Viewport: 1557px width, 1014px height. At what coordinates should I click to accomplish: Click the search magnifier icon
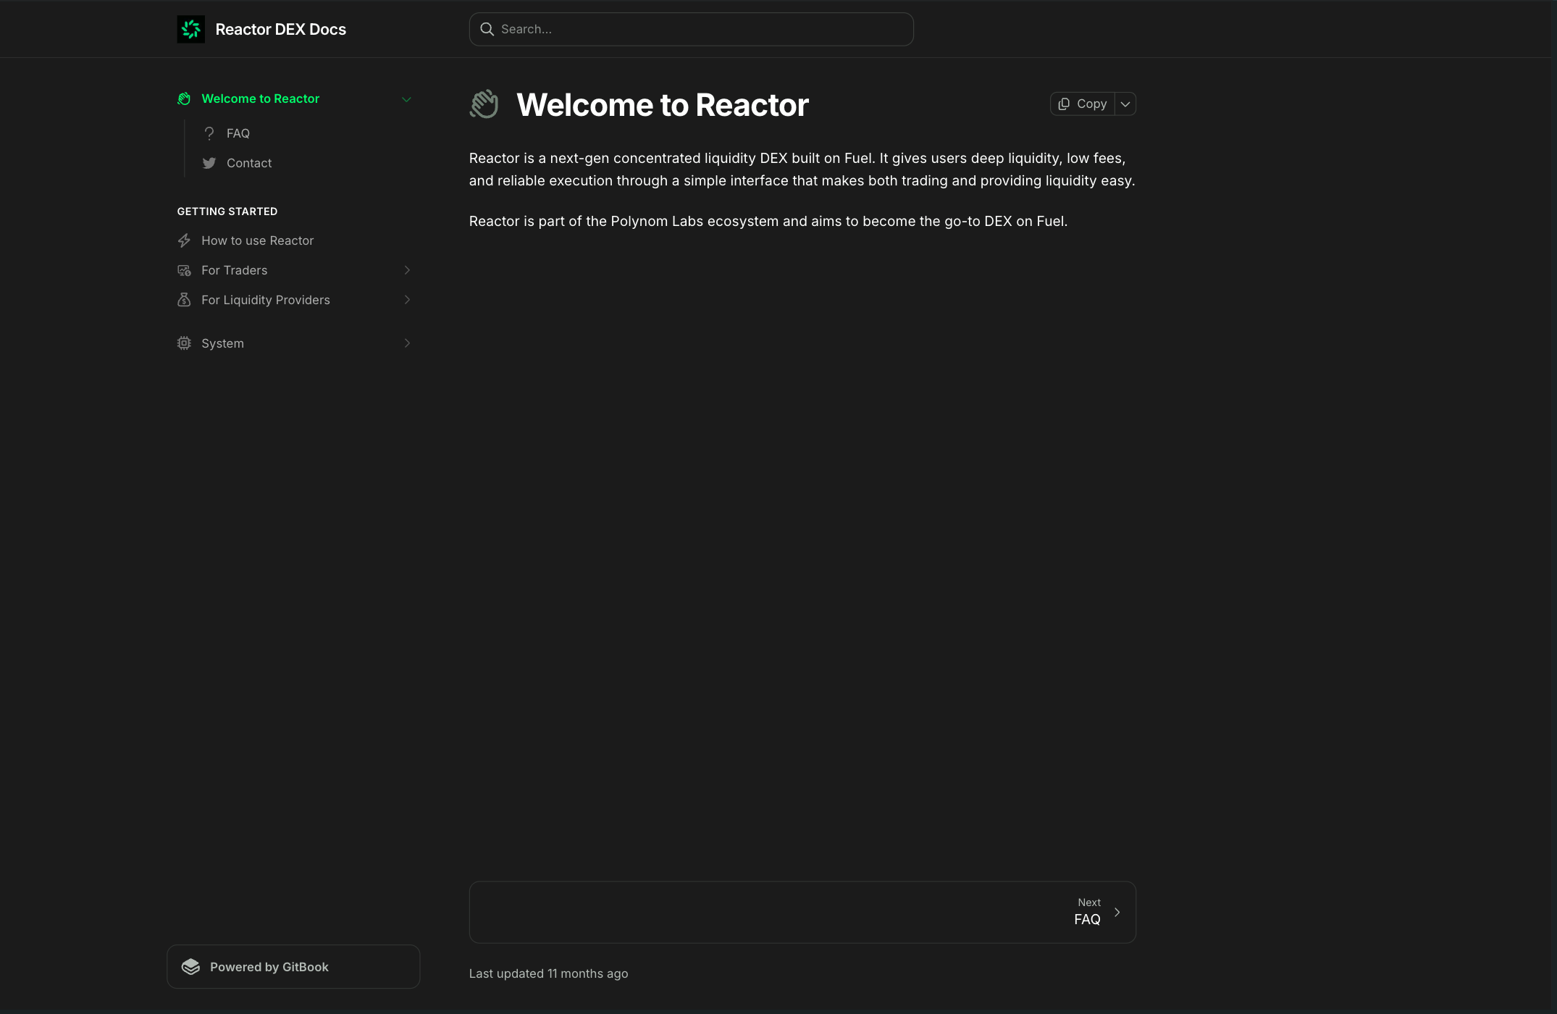click(x=487, y=29)
